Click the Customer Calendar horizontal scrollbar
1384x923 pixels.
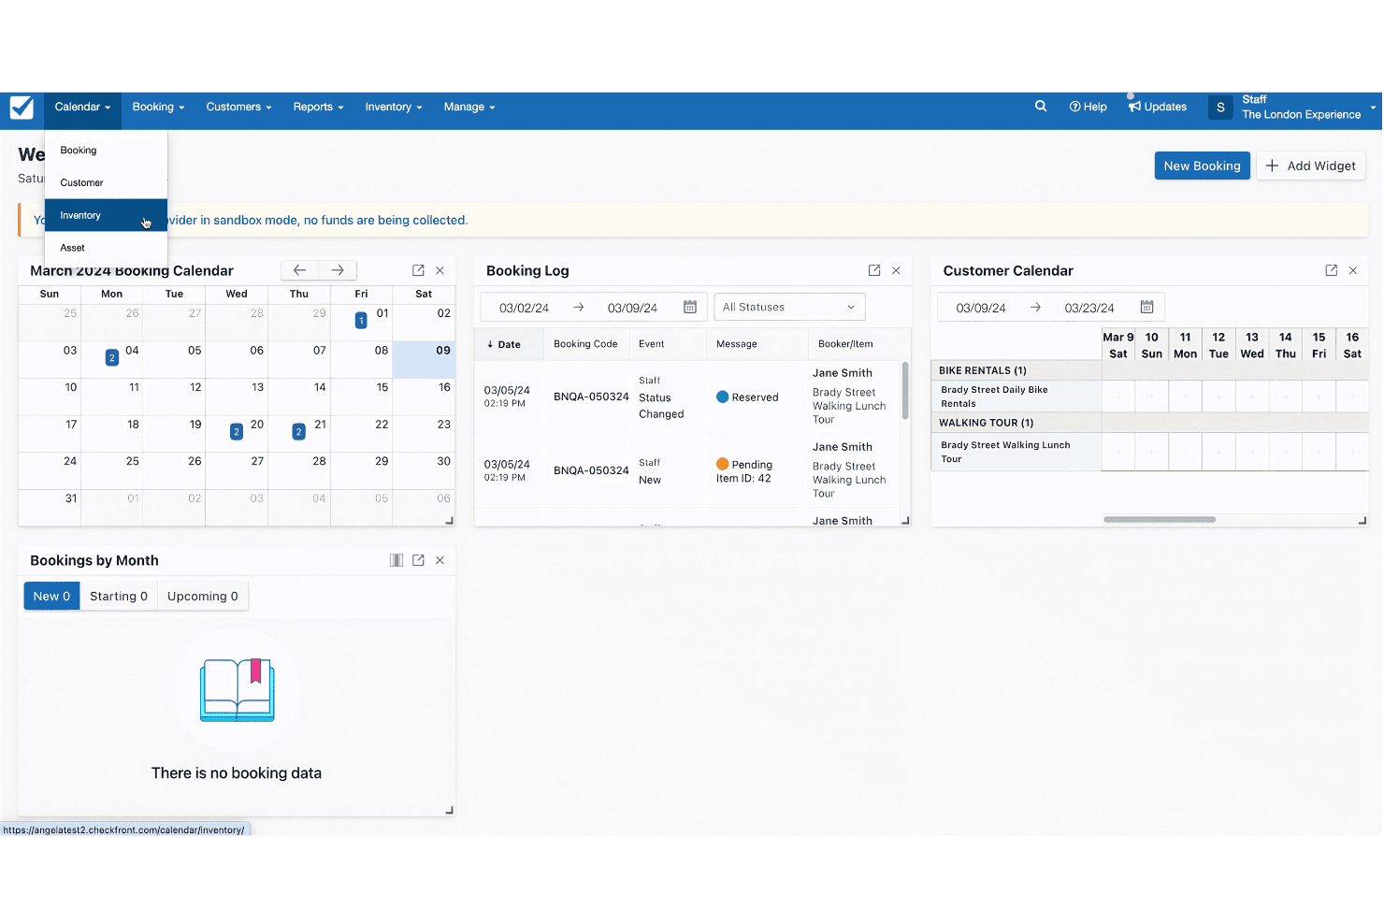tap(1160, 519)
